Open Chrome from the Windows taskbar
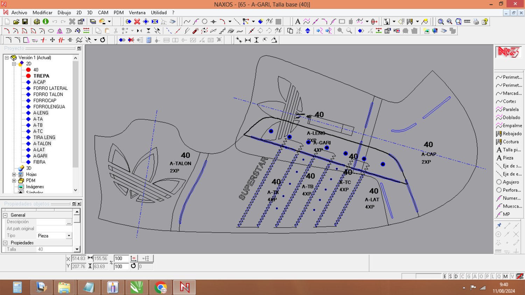The image size is (525, 295). pos(161,288)
